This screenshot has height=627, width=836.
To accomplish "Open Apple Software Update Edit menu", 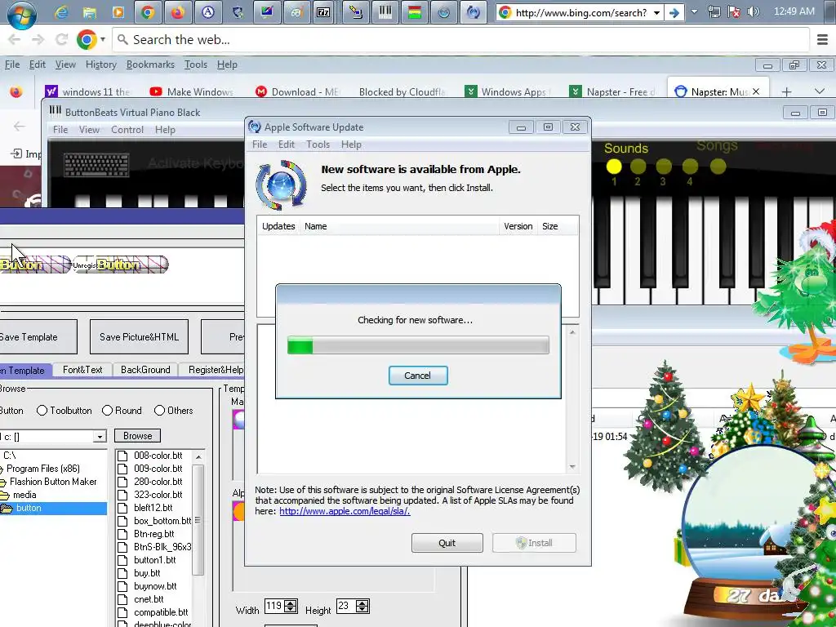I will click(x=287, y=145).
